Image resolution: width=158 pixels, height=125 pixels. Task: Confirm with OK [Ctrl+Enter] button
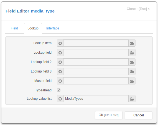coord(109,115)
